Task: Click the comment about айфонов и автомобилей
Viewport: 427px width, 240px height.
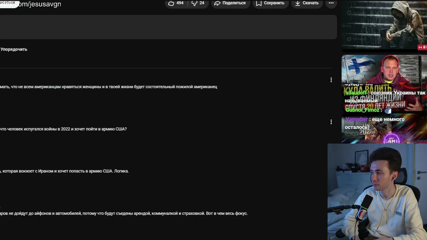Action: tap(124, 213)
